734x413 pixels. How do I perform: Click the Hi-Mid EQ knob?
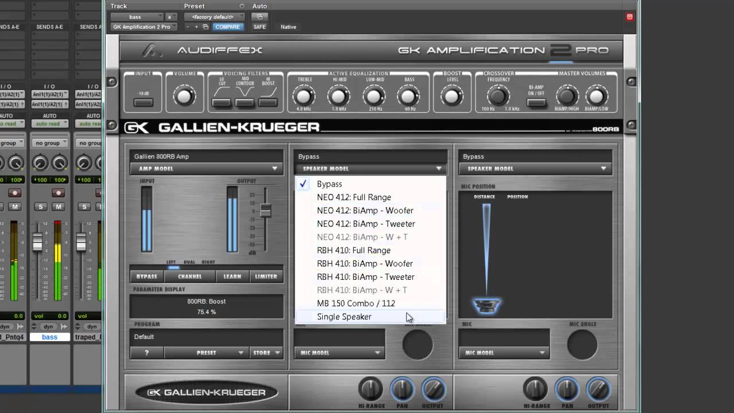pos(339,95)
